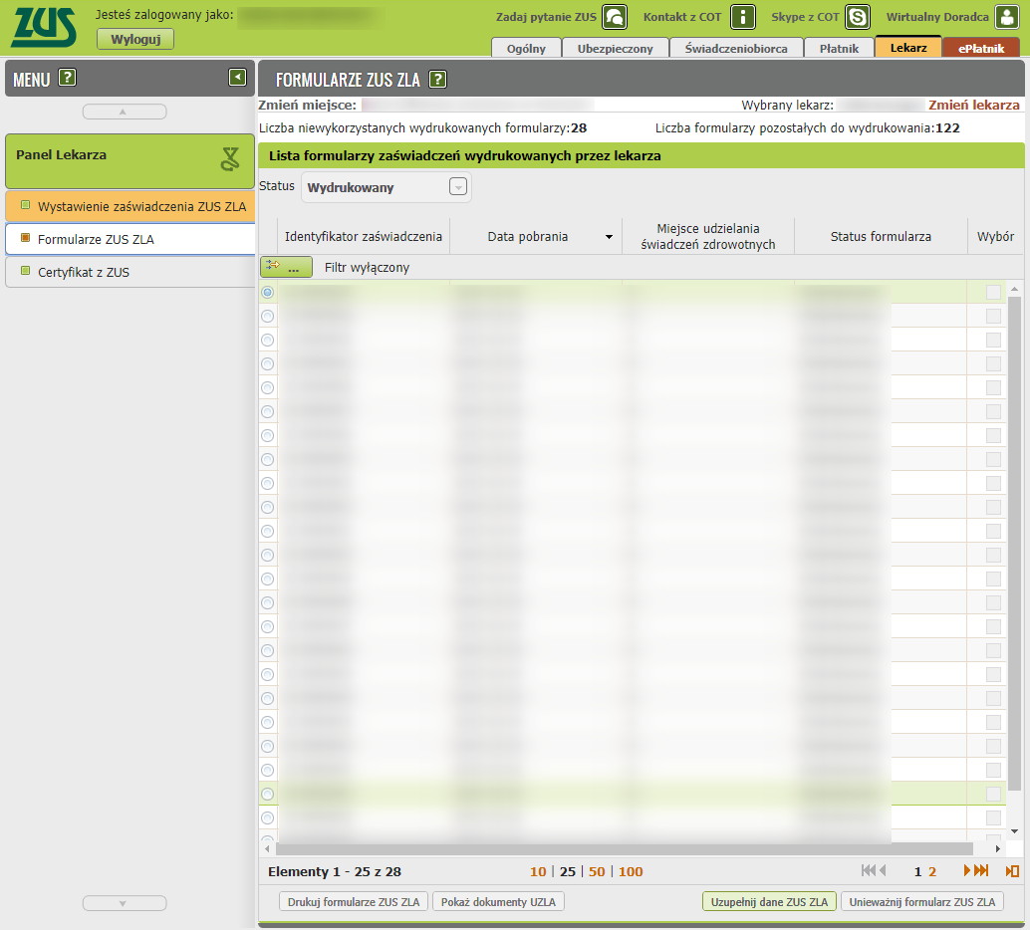
Task: Click the table's horizontal scrollbar thumb
Action: 624,848
